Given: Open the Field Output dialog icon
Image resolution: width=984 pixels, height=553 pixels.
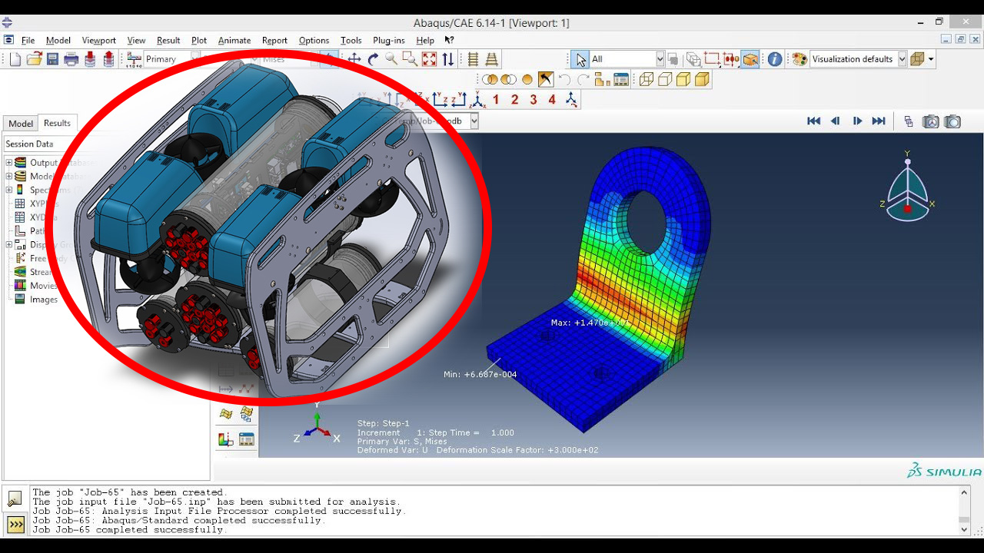Looking at the screenshot, I should coord(134,59).
